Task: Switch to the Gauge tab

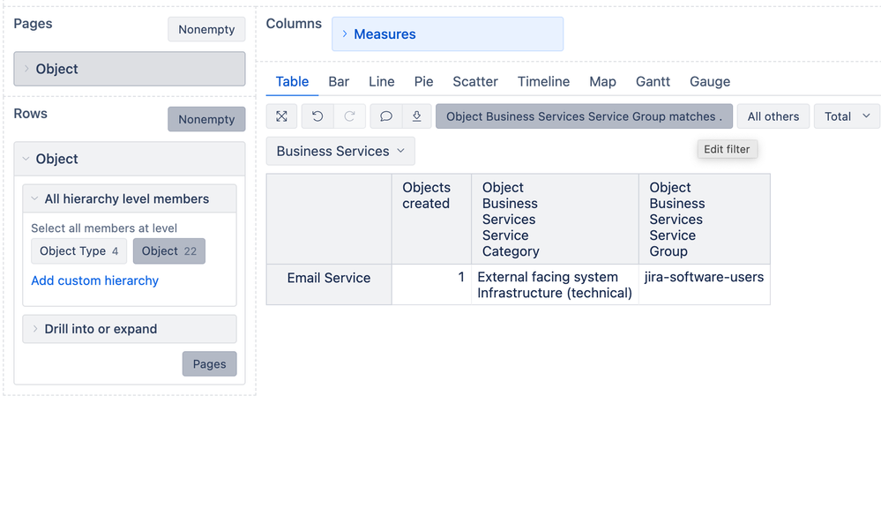Action: click(x=710, y=81)
